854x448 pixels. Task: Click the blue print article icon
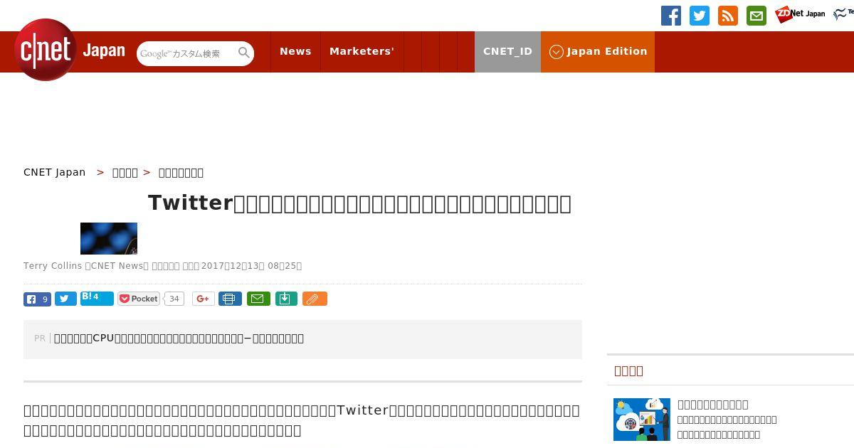tap(230, 299)
